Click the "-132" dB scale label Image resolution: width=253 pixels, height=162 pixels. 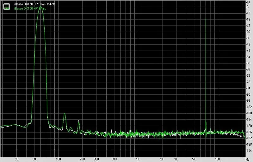tap(249, 138)
